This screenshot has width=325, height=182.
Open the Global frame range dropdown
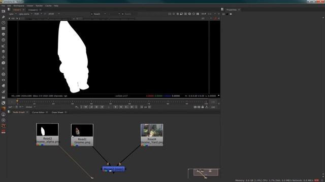(30, 107)
